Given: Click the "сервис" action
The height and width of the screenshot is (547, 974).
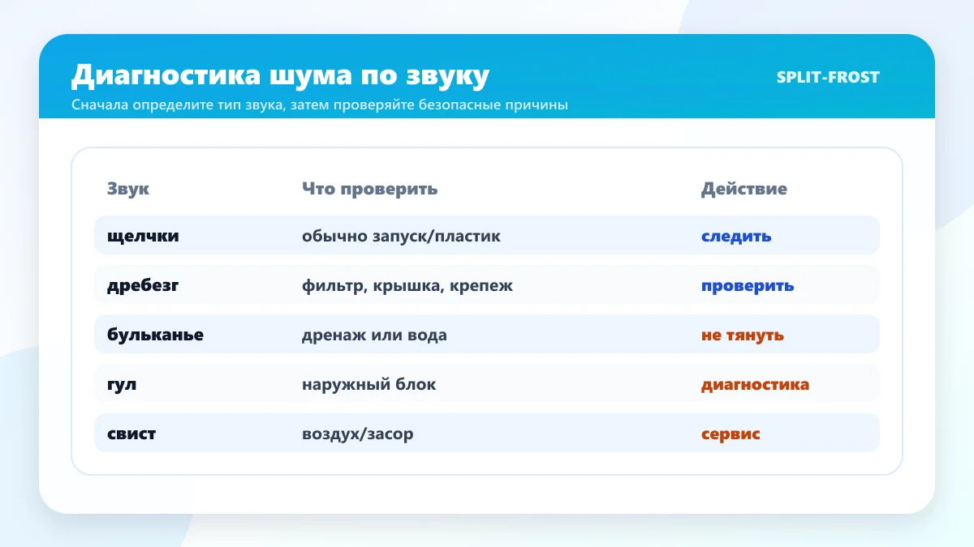Looking at the screenshot, I should click(730, 434).
